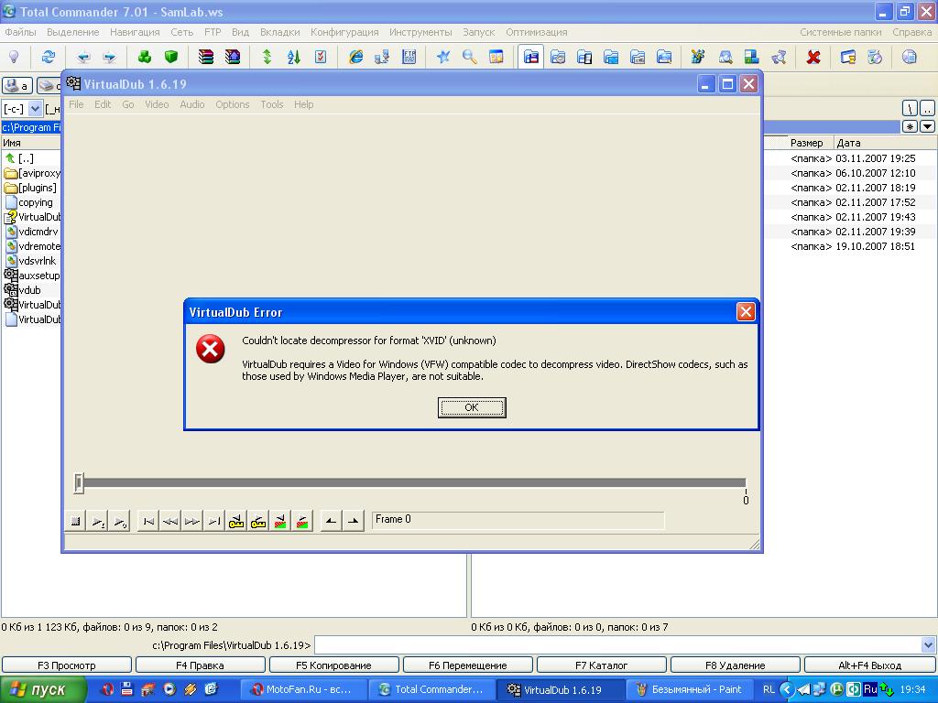Image resolution: width=938 pixels, height=703 pixels.
Task: Open the command line history dropdown arrow
Action: [928, 645]
